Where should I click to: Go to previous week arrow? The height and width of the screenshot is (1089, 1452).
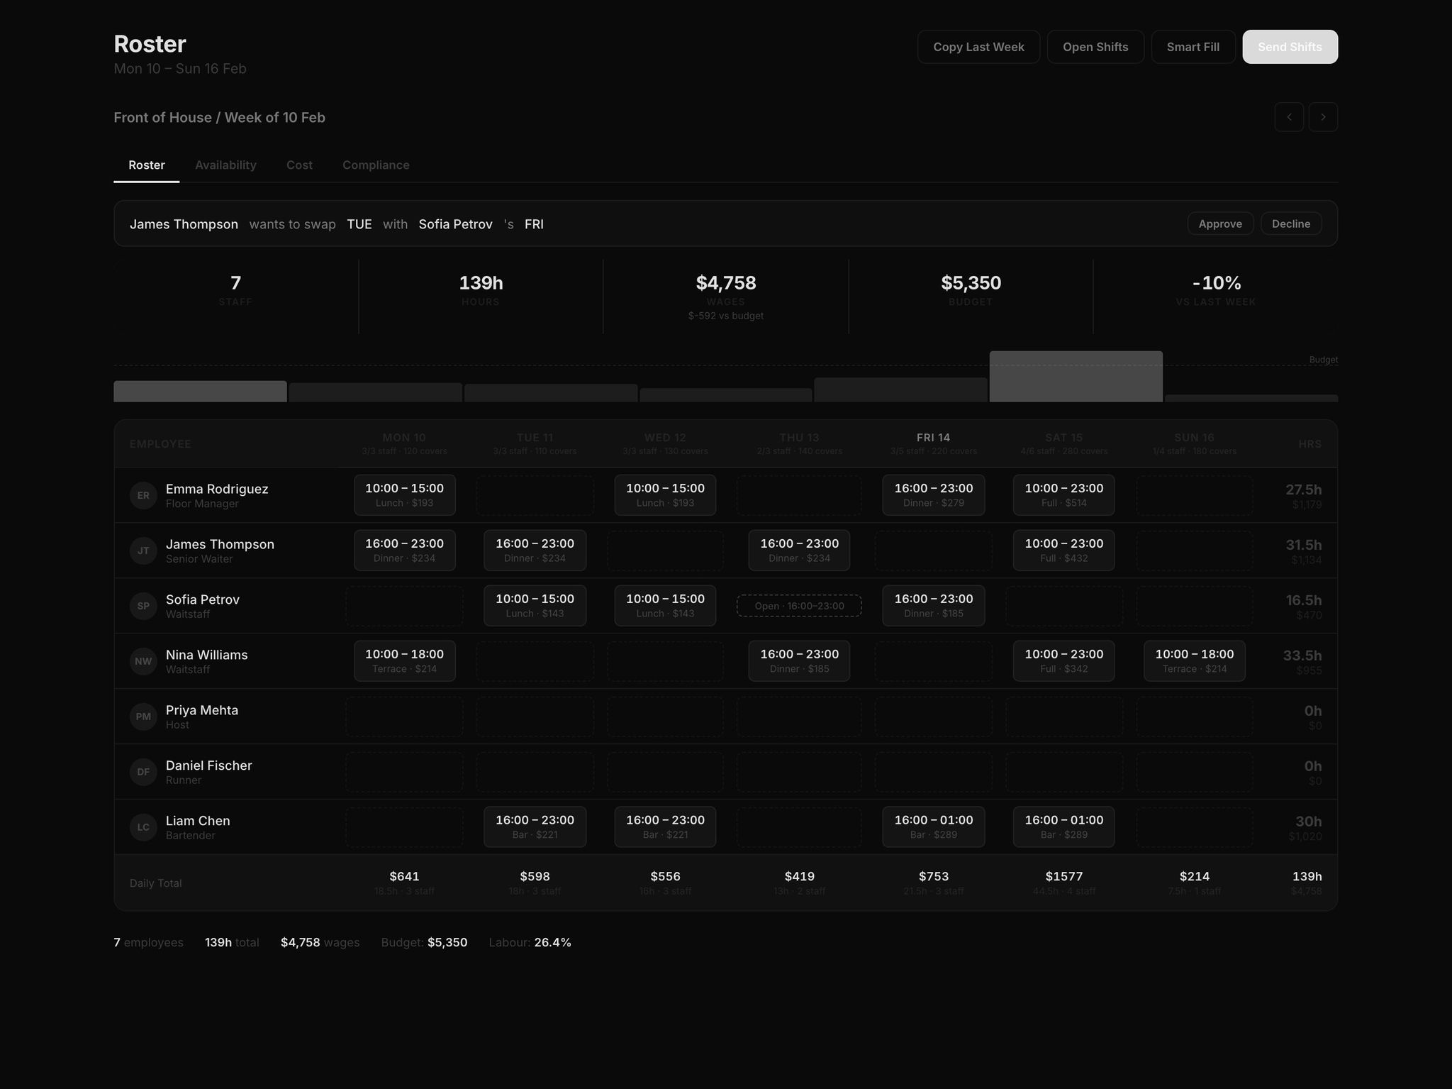(1289, 117)
